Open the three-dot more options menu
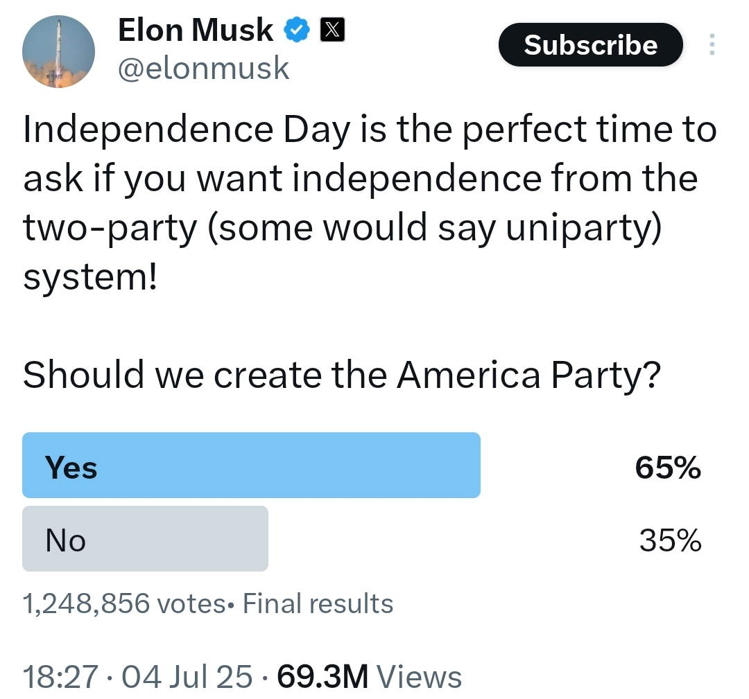This screenshot has height=699, width=749. tap(712, 44)
